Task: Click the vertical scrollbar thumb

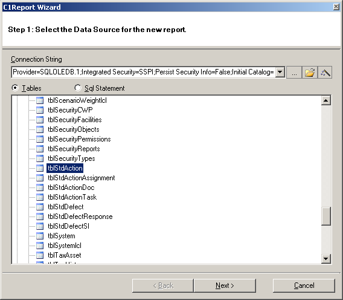Action: pyautogui.click(x=325, y=216)
